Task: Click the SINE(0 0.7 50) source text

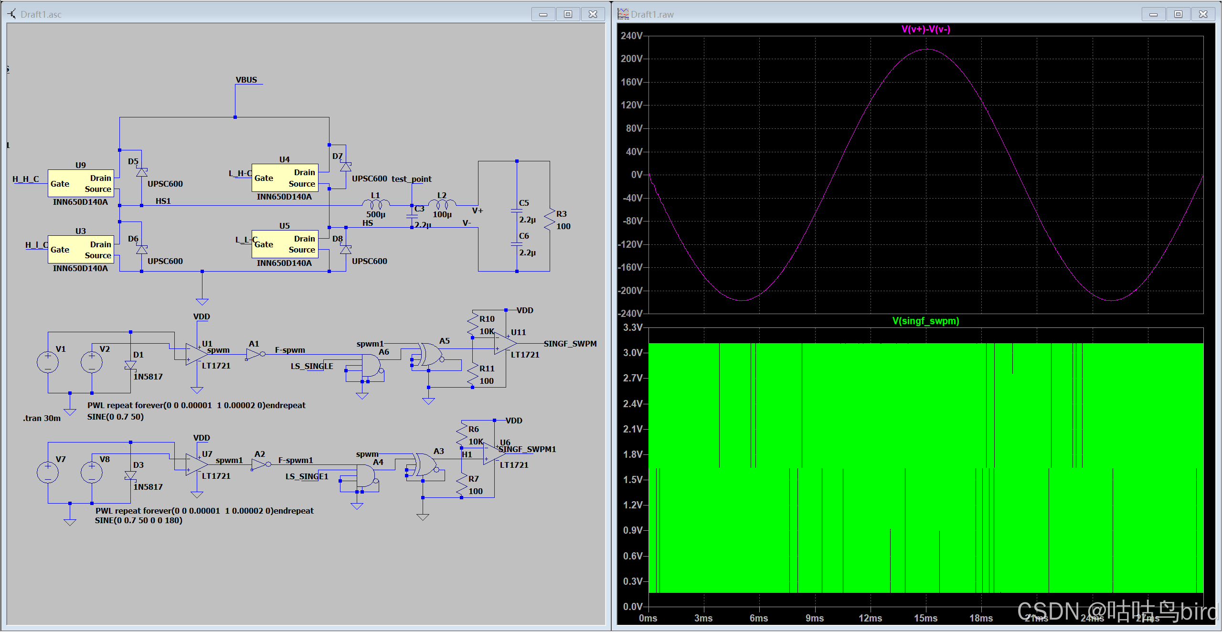Action: click(x=115, y=417)
